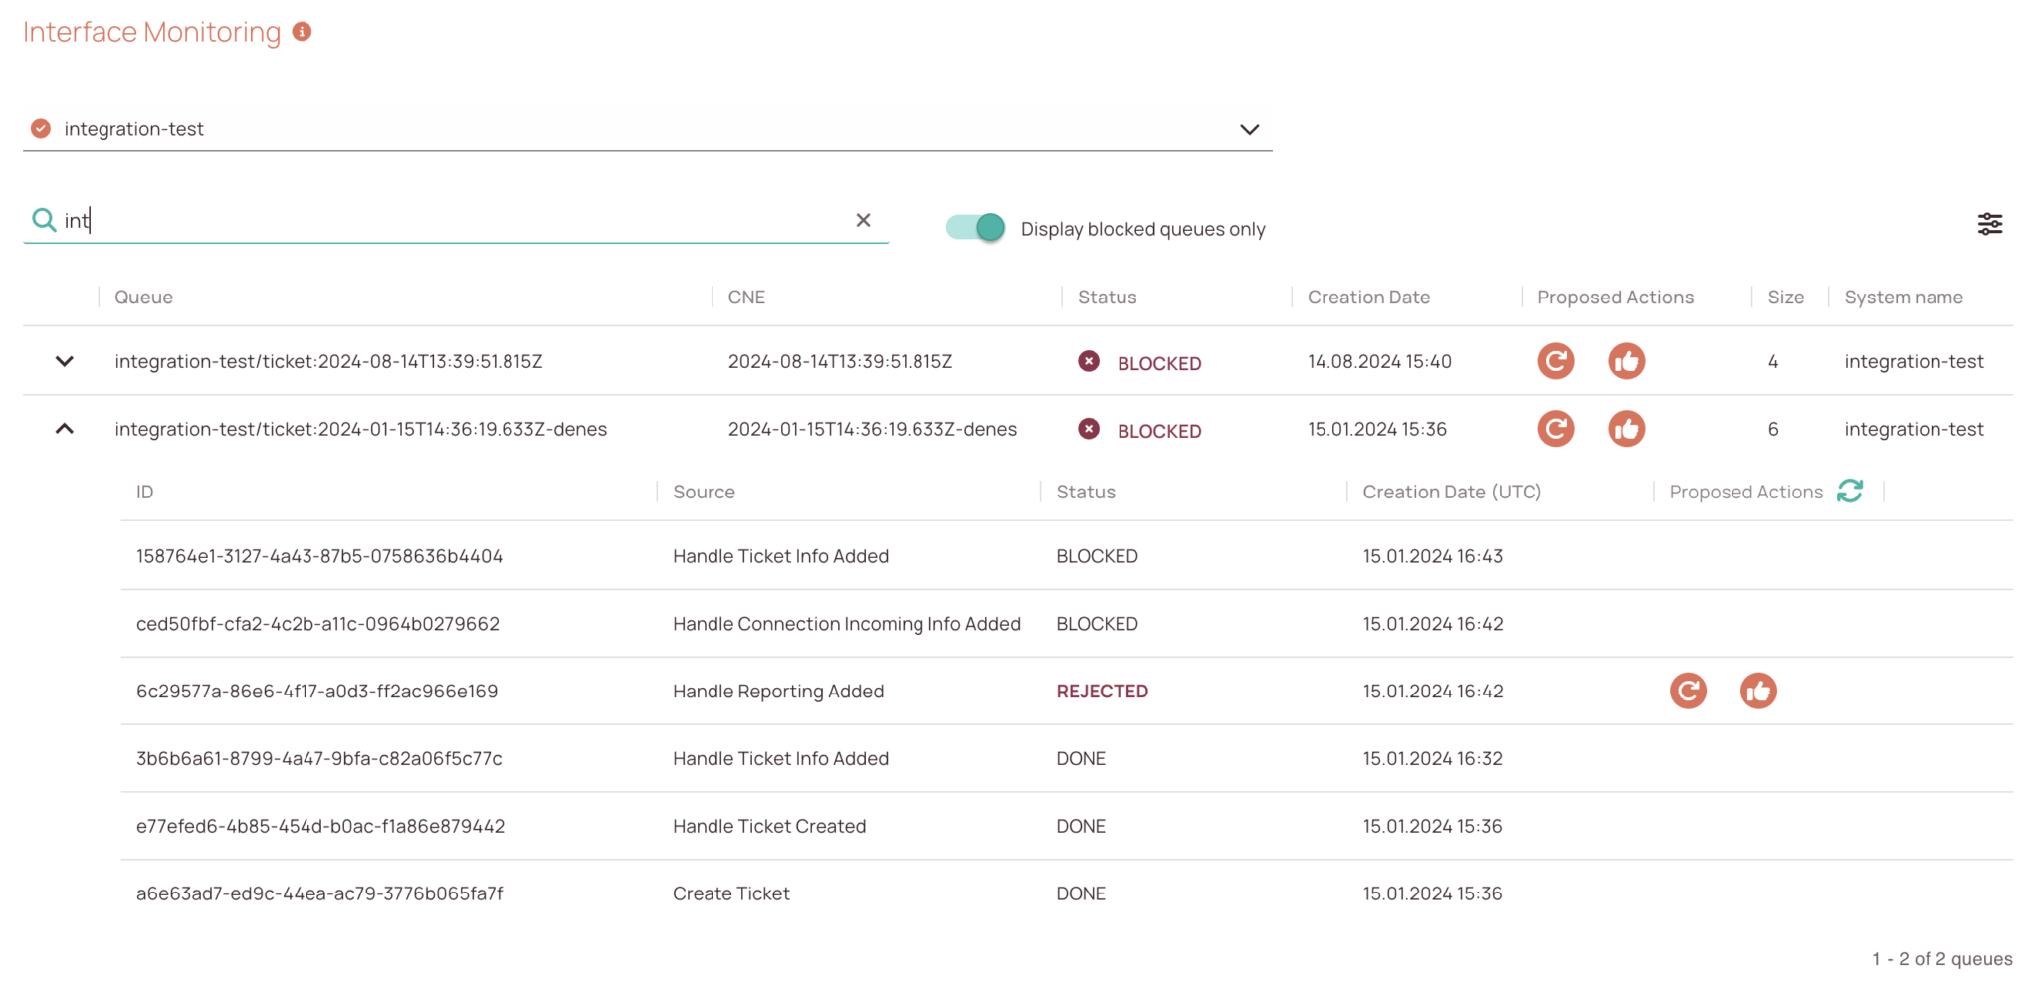Image resolution: width=2038 pixels, height=992 pixels.
Task: Refresh proposed actions in the message list header
Action: (1850, 491)
